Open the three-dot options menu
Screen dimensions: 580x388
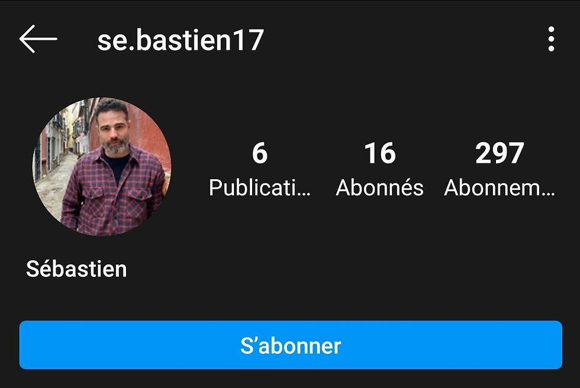pyautogui.click(x=551, y=39)
